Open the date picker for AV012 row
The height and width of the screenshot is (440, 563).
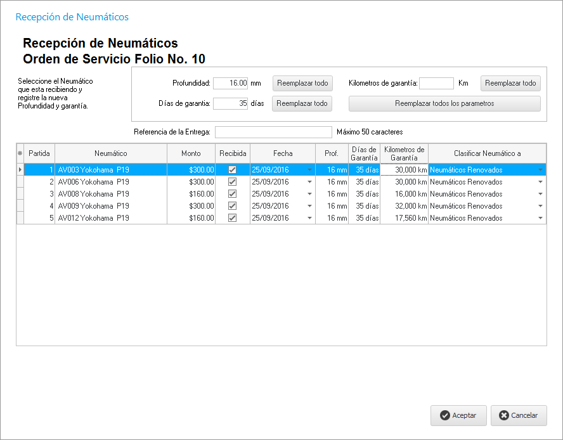pos(309,218)
